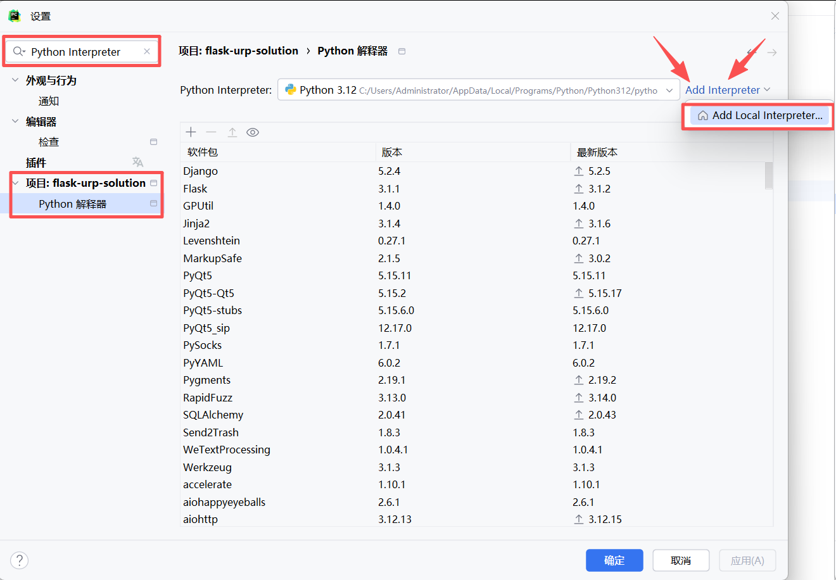Viewport: 836px width, 580px height.
Task: Click project-level icon beside Python 解释器 tree item
Action: click(x=153, y=203)
